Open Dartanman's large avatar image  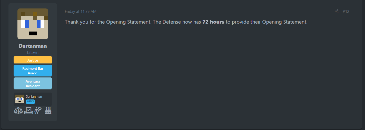(x=33, y=24)
